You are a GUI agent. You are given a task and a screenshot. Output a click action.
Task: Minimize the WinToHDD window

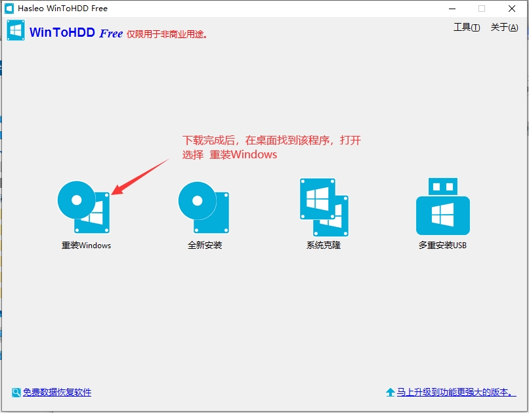pos(452,9)
